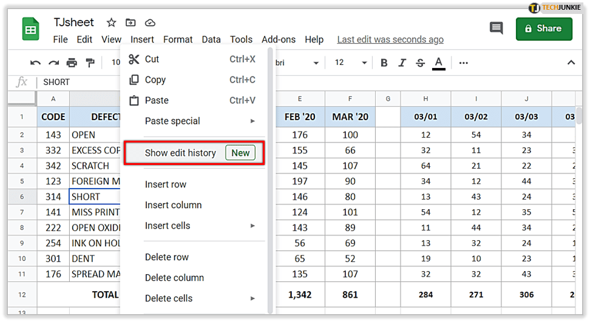This screenshot has width=590, height=322.
Task: Open the text color picker
Action: [x=438, y=62]
